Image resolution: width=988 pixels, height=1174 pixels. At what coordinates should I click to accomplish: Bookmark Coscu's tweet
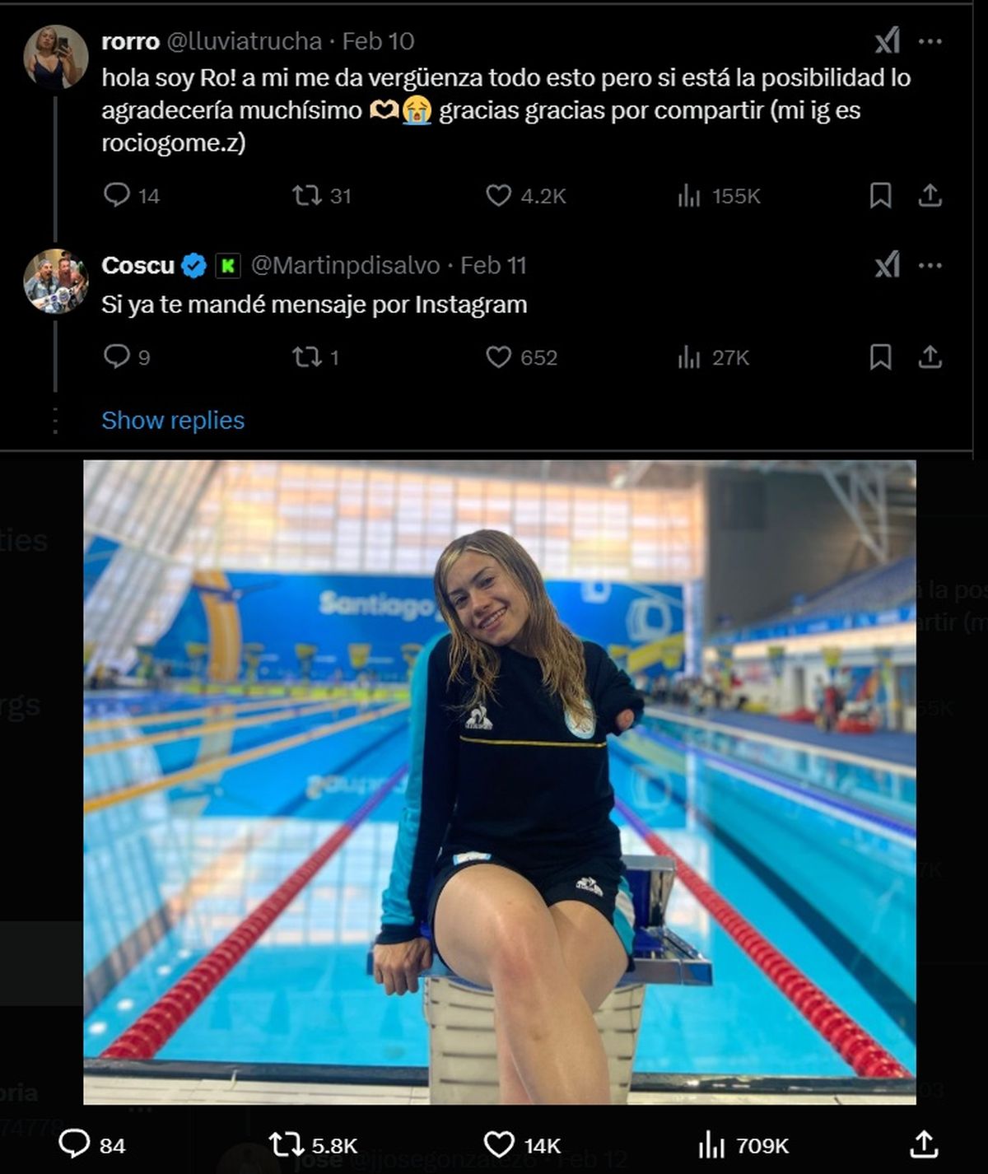[x=880, y=356]
